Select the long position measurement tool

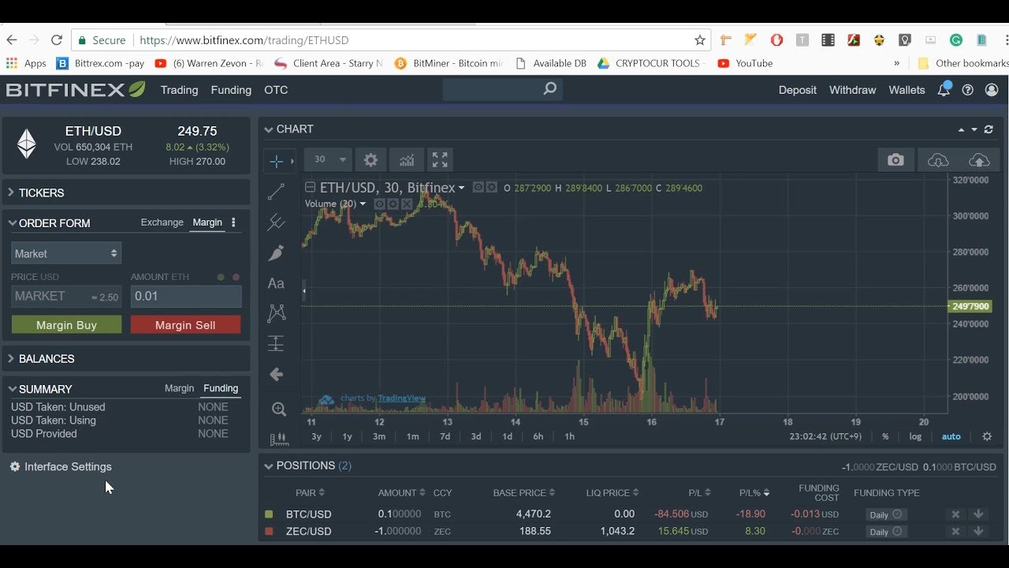[x=276, y=343]
